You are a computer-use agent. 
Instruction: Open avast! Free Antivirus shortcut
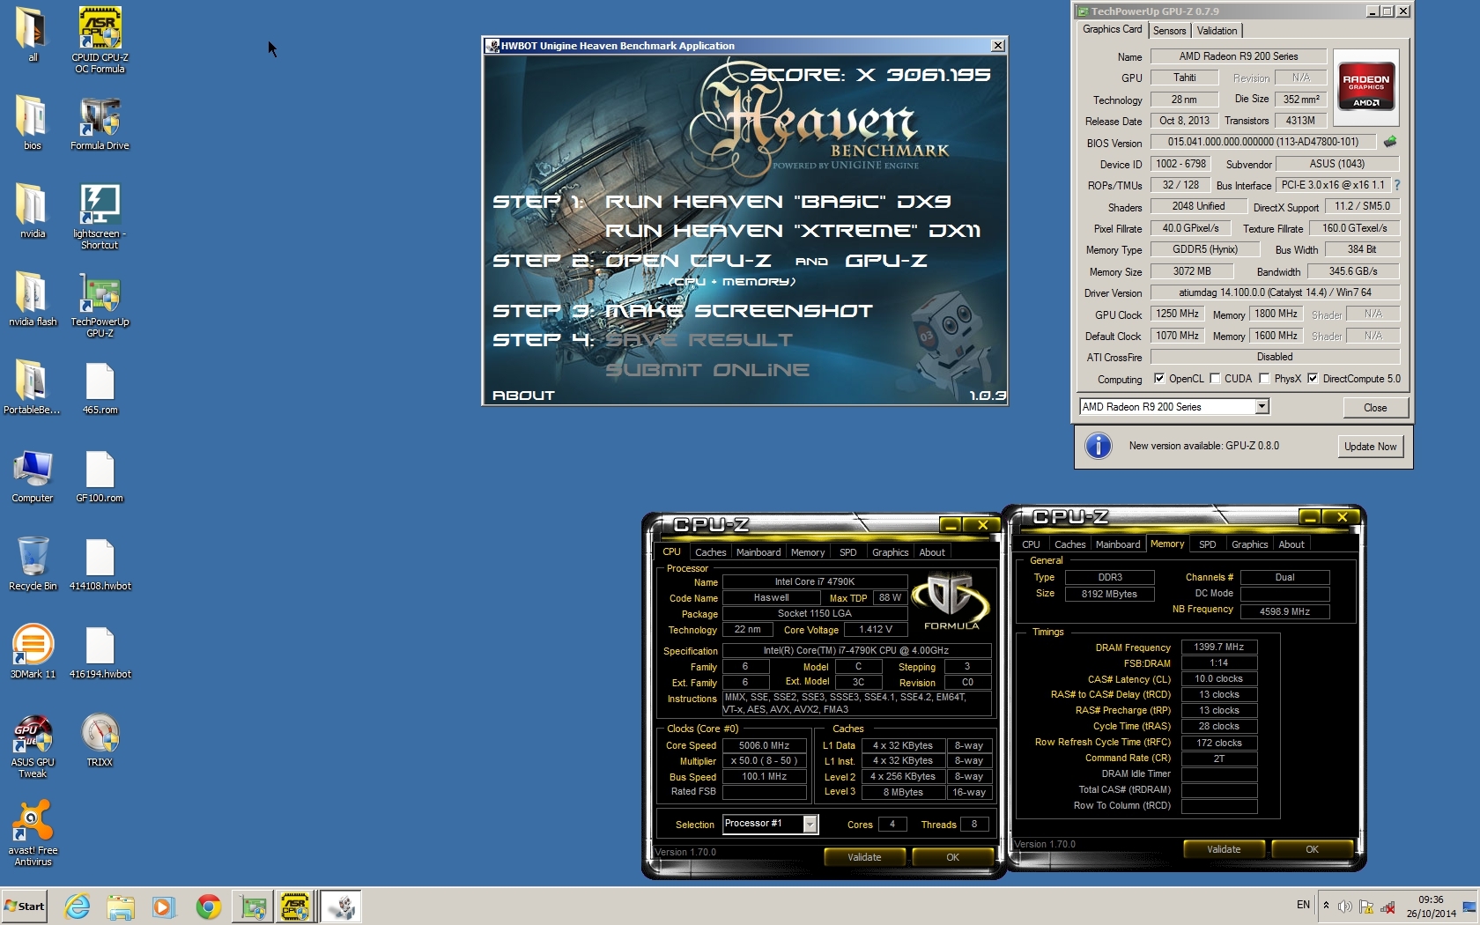coord(32,833)
